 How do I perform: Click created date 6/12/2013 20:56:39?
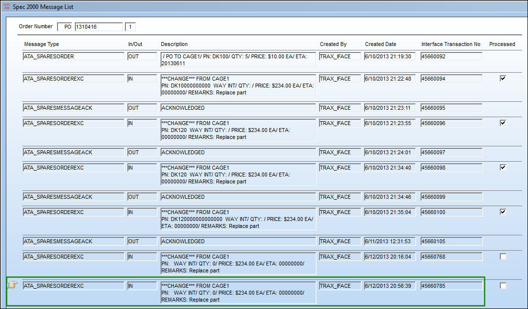click(x=390, y=286)
